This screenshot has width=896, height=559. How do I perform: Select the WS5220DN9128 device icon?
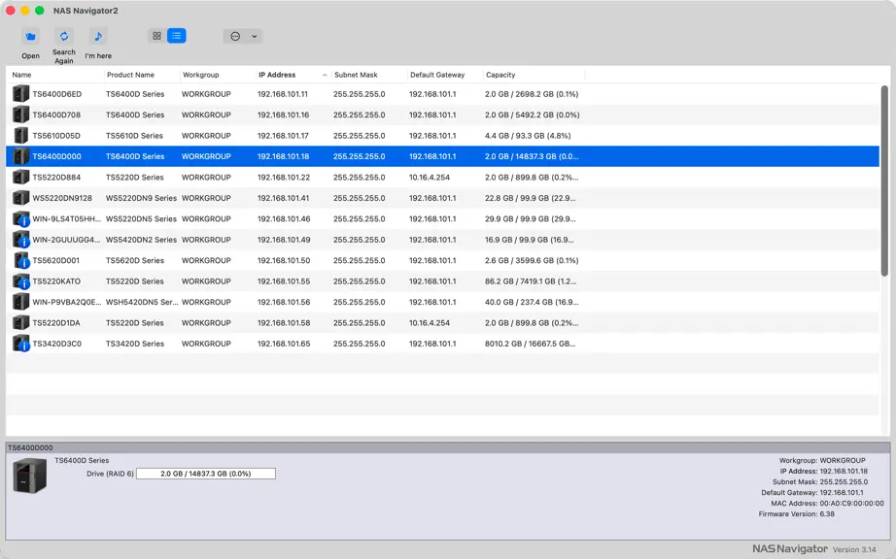(20, 198)
